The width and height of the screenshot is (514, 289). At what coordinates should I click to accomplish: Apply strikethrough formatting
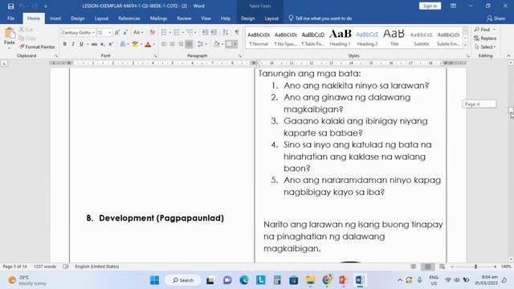click(94, 44)
